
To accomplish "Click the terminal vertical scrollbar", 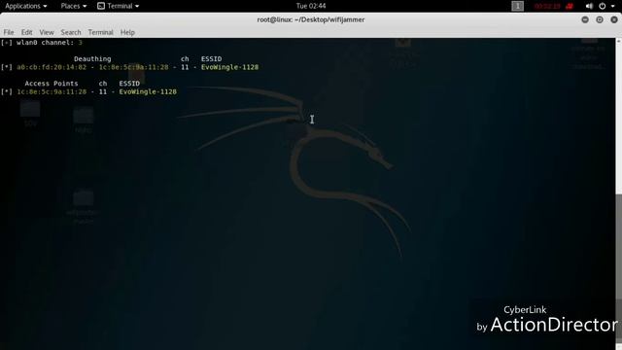I will point(619,193).
